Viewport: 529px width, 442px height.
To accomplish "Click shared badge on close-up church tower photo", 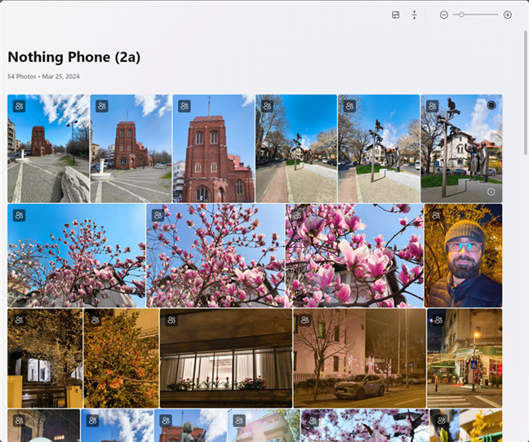I will click(184, 106).
